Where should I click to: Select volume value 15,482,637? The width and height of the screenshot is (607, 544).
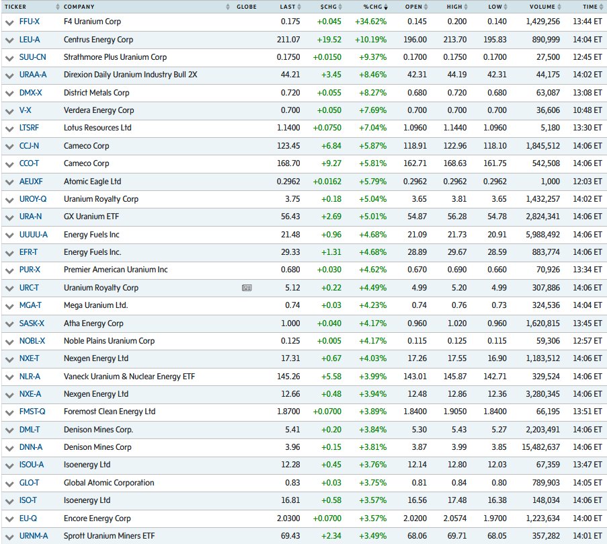[x=540, y=447]
